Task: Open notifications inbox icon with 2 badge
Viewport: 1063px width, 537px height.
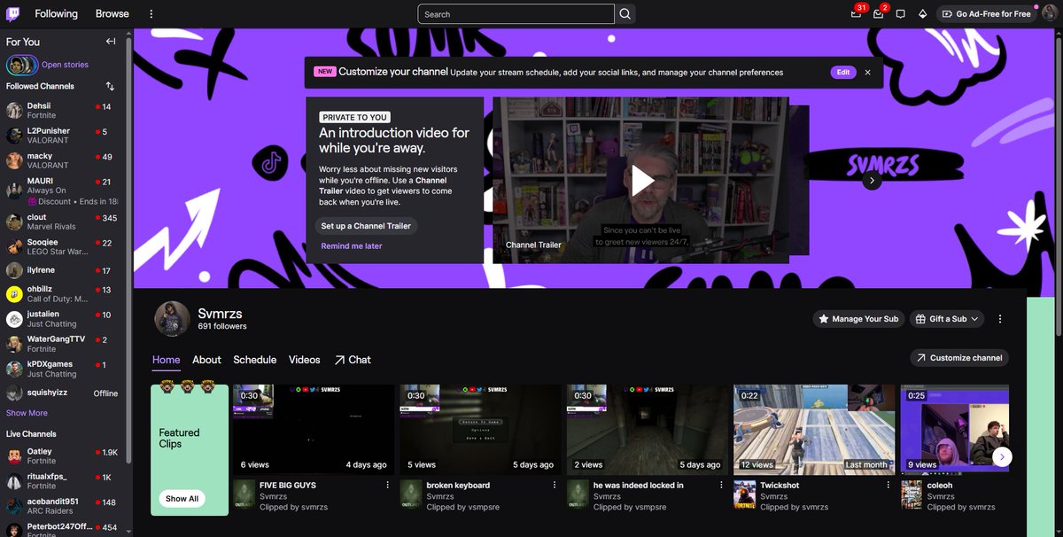Action: 879,13
